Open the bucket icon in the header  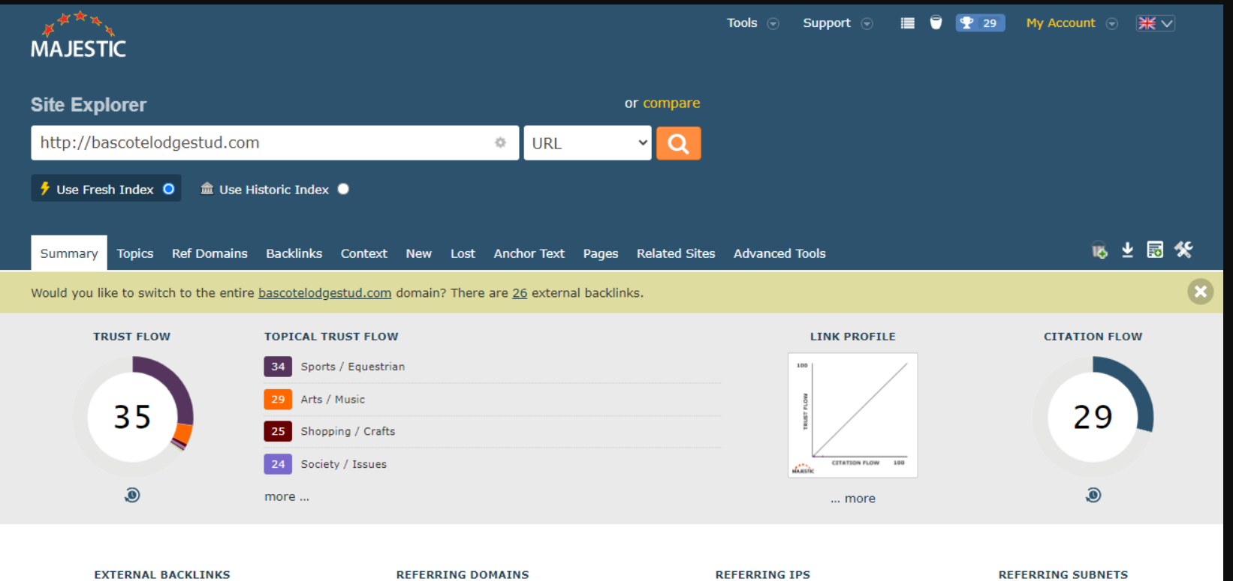pyautogui.click(x=936, y=22)
